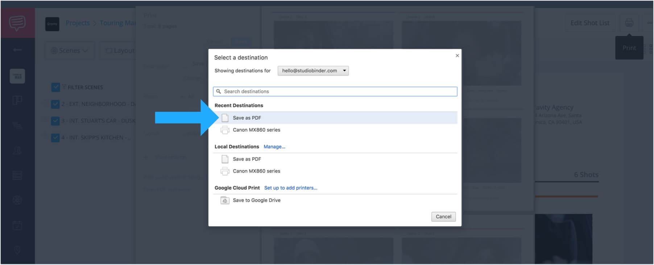Viewport: 654px width, 265px height.
Task: Uncheck scene 3 INT. STUART'S CAR checkbox
Action: [x=55, y=121]
